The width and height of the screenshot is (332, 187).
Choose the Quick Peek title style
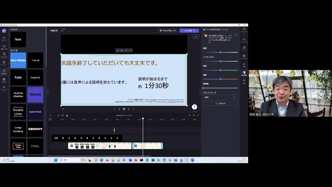35,111
